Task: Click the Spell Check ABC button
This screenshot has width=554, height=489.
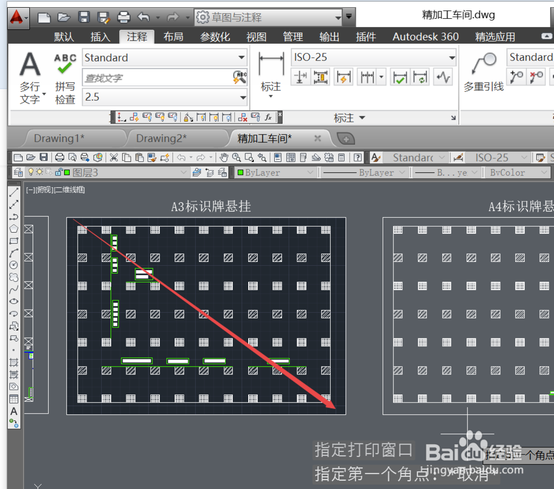Action: click(65, 79)
